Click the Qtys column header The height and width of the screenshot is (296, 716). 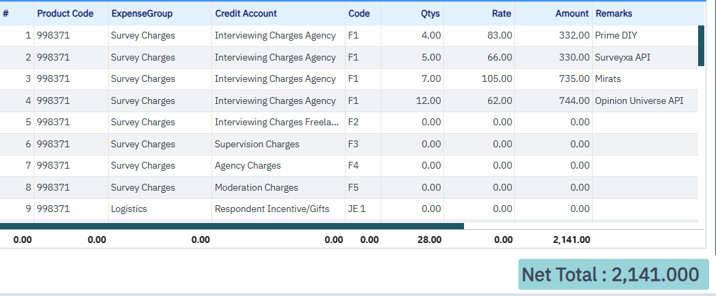point(430,14)
